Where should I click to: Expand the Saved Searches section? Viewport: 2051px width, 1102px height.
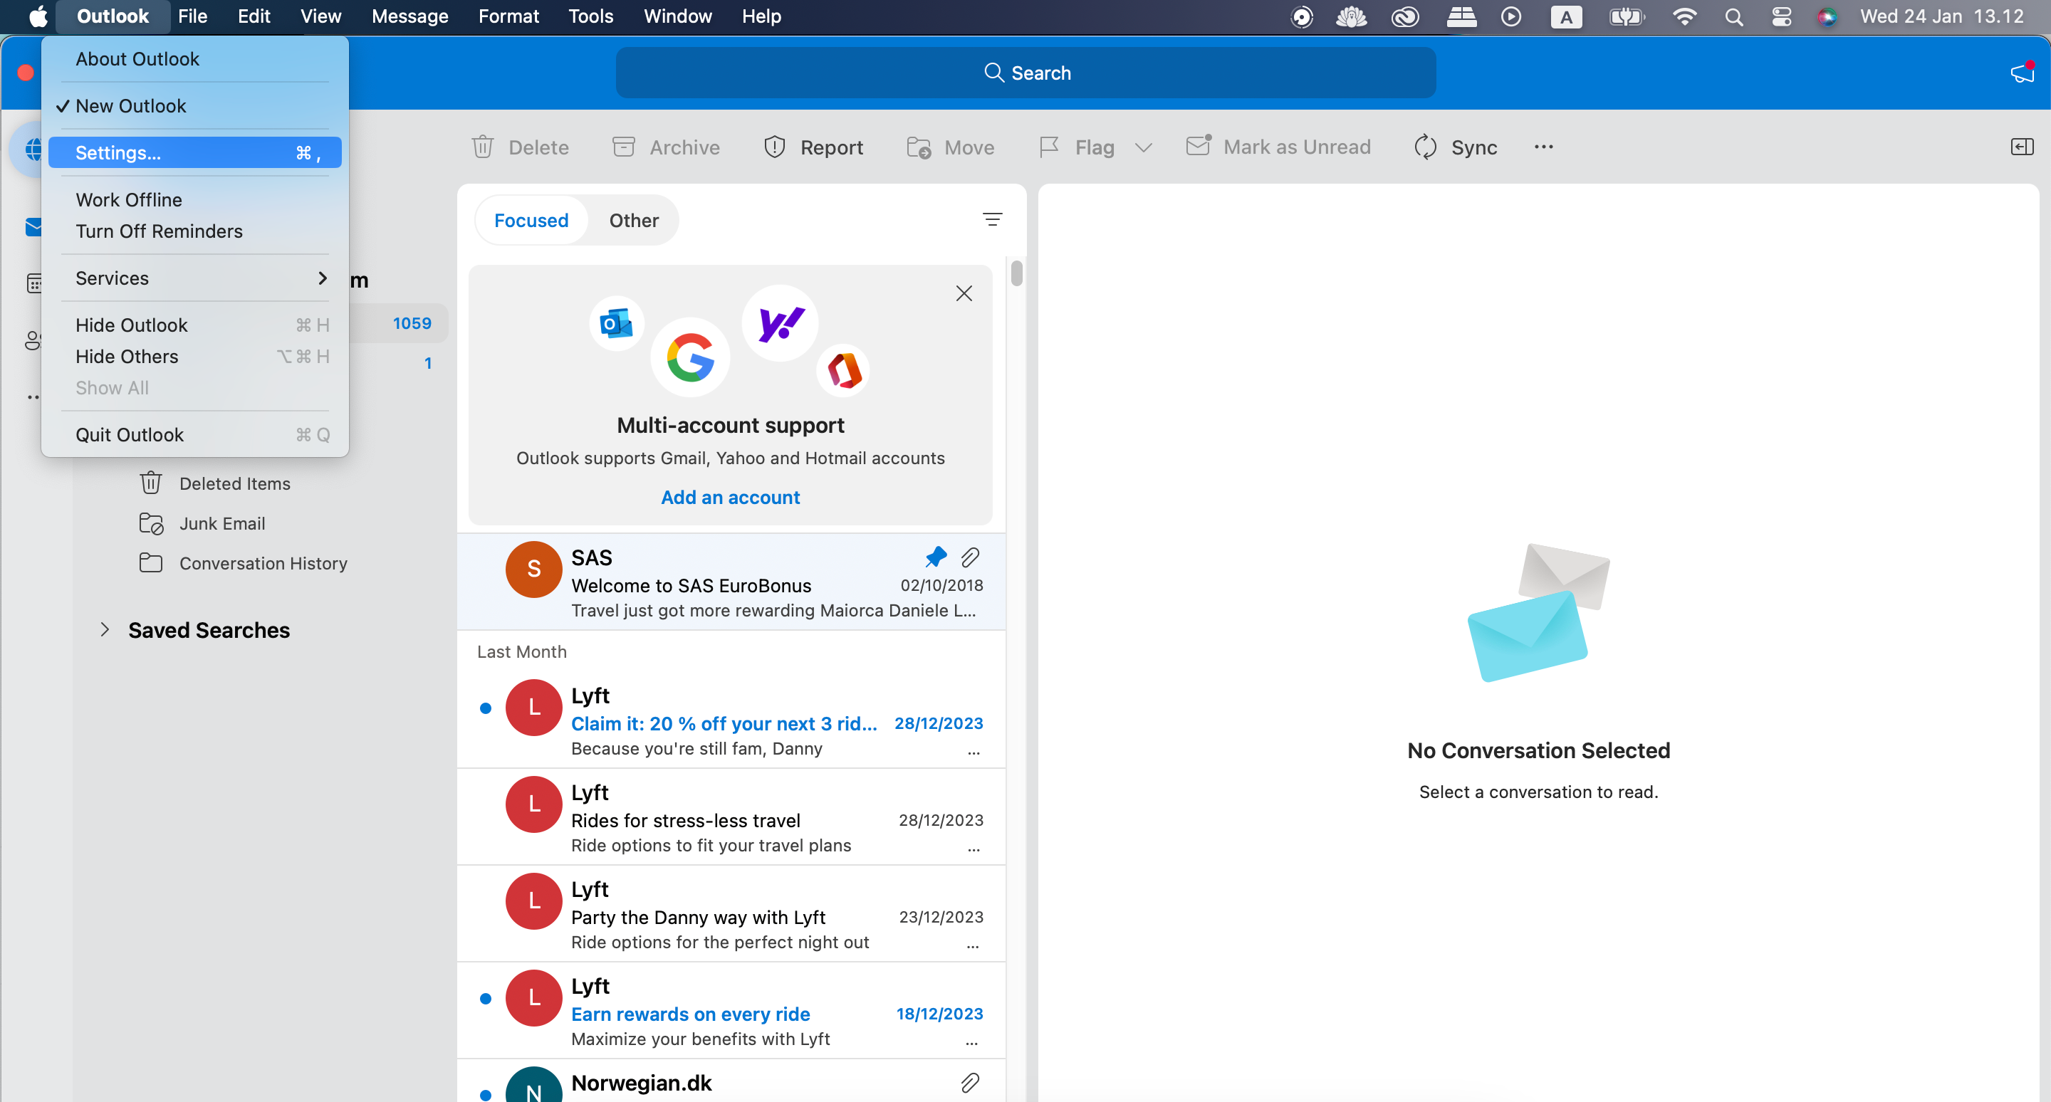point(106,629)
